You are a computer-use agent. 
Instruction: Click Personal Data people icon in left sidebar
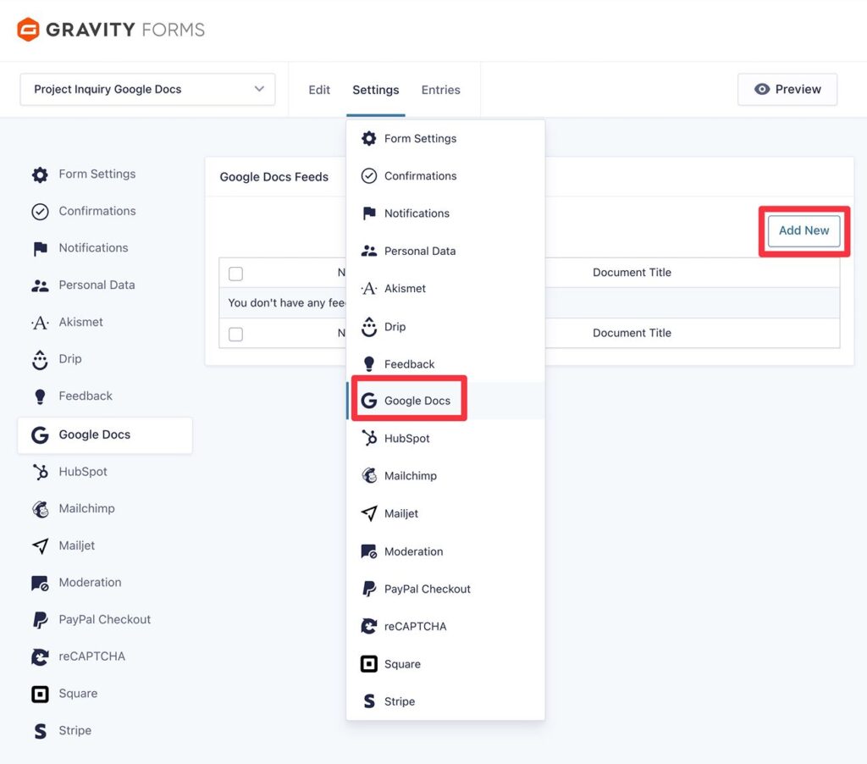pyautogui.click(x=40, y=286)
